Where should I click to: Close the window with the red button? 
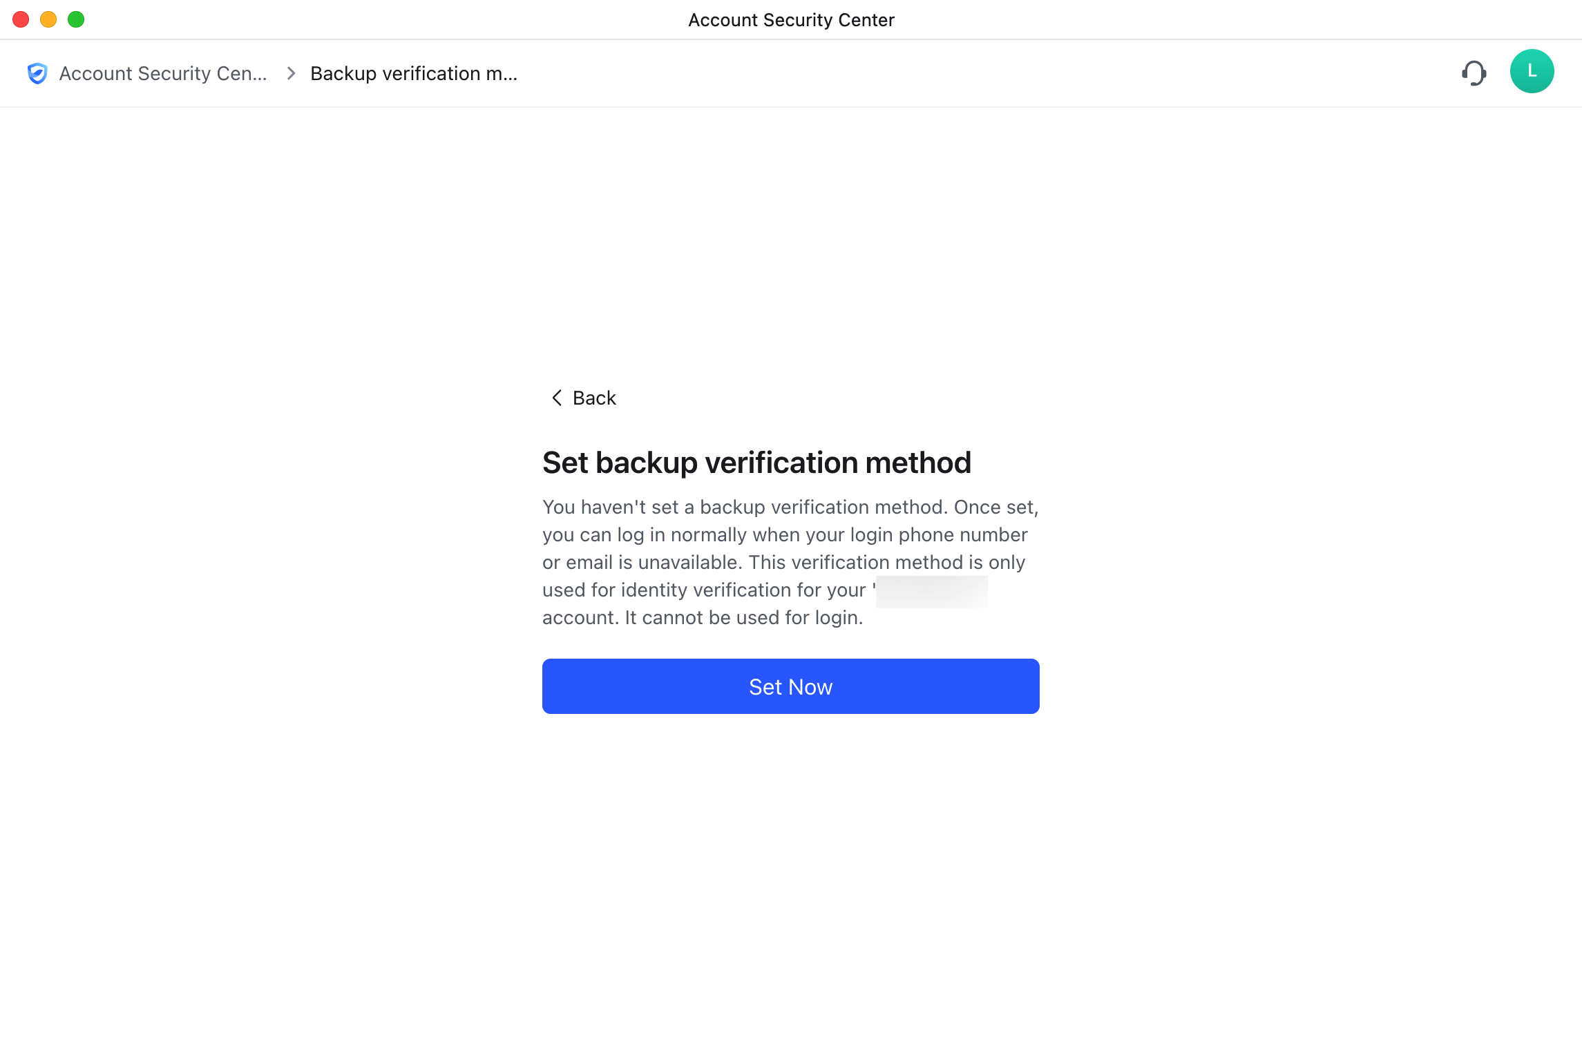[21, 19]
